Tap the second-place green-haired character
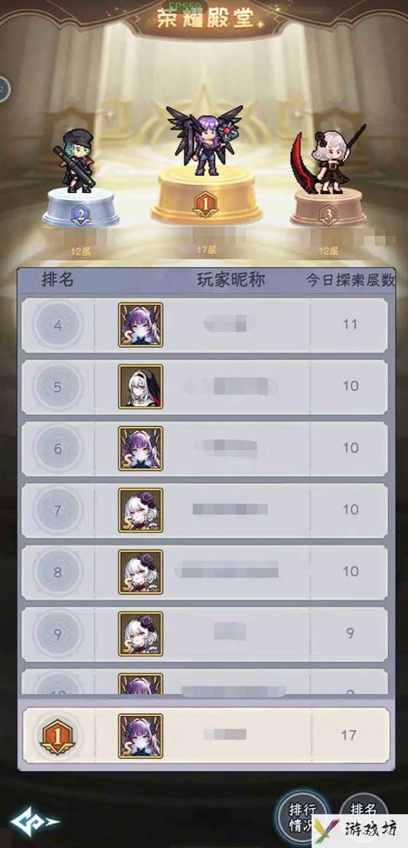408x848 pixels. pyautogui.click(x=76, y=161)
